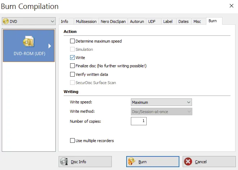Switch to the Info tab
Viewport: 238px width, 170px height.
[66, 21]
